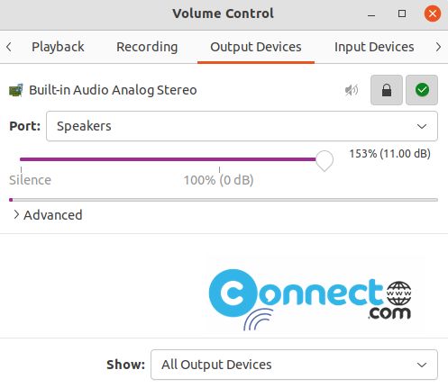Minimize the Volume Control window

coord(371,14)
